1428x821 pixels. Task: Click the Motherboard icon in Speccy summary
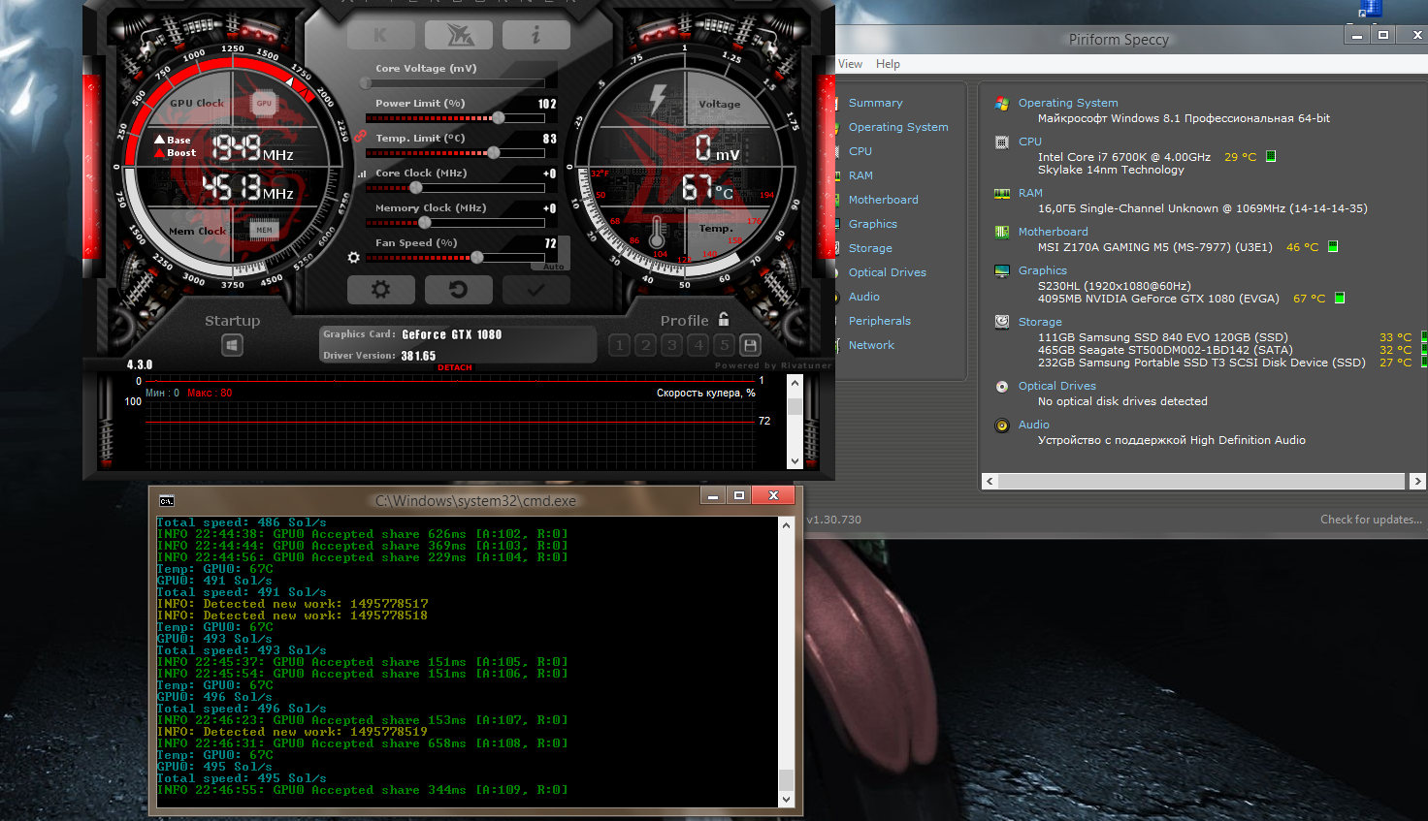(1002, 232)
